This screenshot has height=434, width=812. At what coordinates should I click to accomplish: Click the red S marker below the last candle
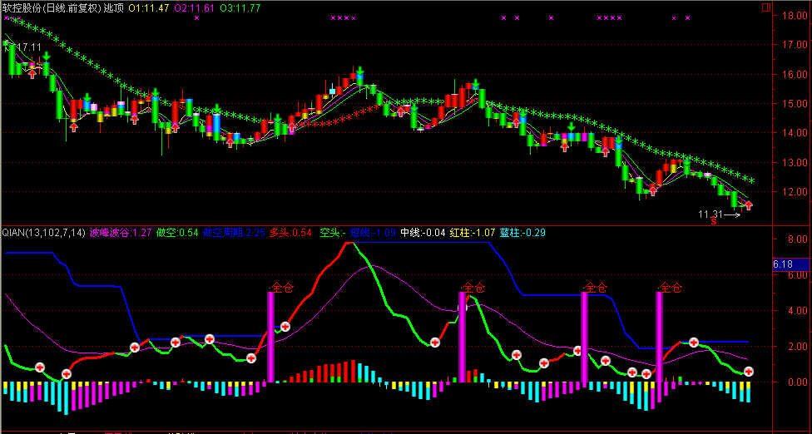(x=713, y=221)
